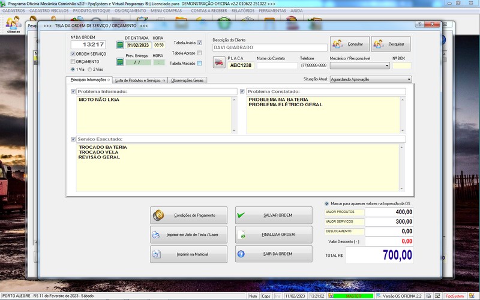480x300 pixels.
Task: Click the Servico Executado text area
Action: pos(238,168)
